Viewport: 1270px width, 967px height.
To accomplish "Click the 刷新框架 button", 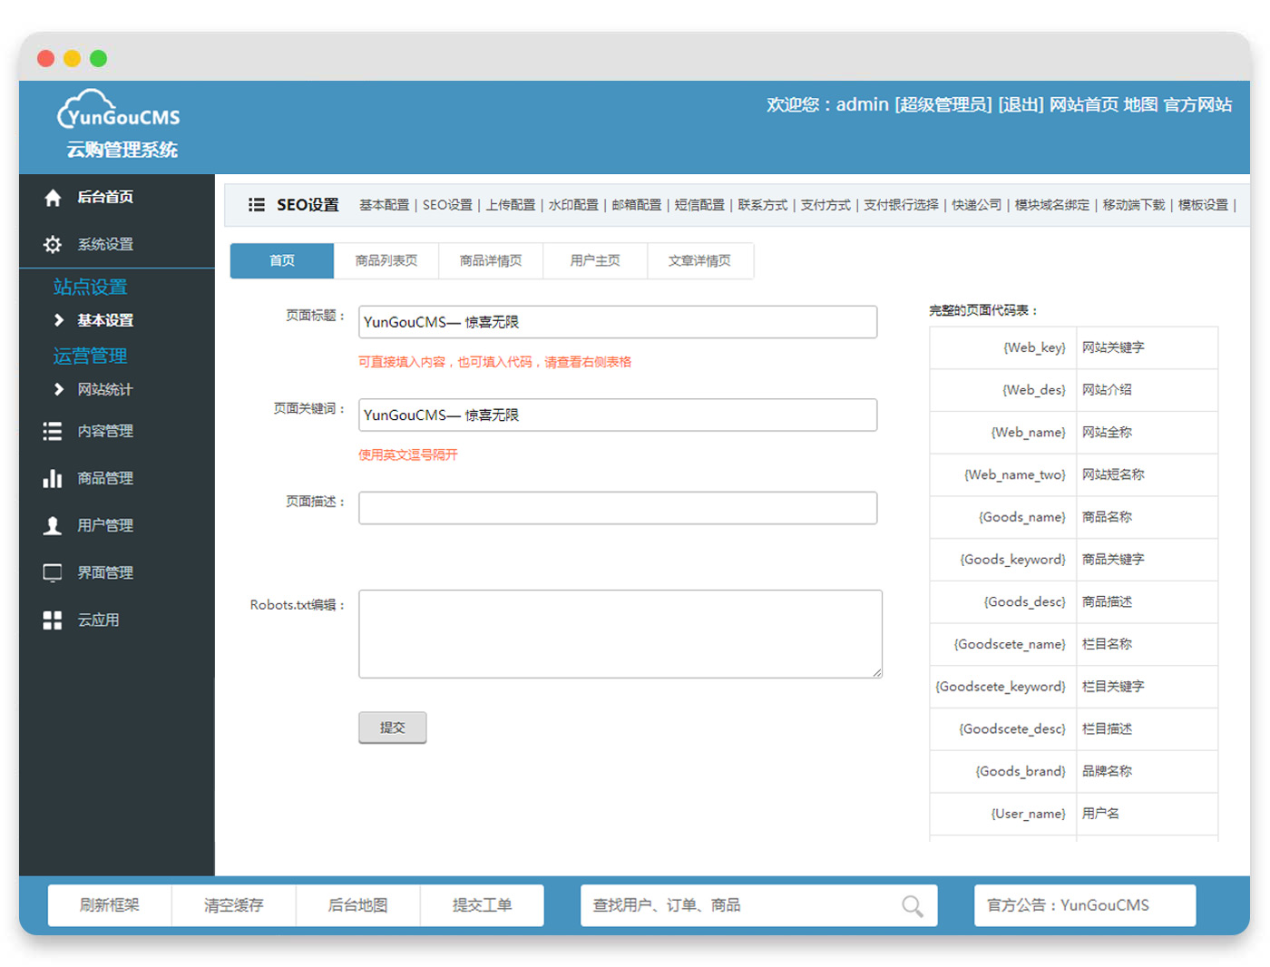I will (x=110, y=905).
